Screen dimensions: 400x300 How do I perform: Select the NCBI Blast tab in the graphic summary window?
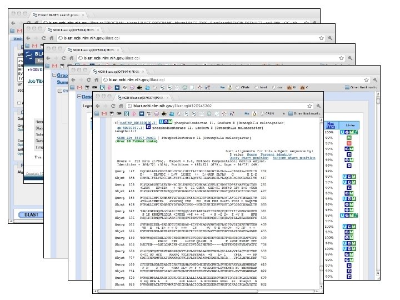coord(93,50)
